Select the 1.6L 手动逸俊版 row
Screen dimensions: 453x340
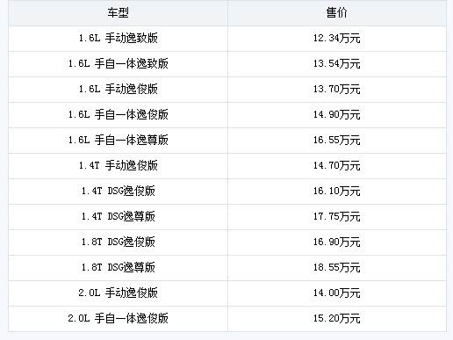click(227, 90)
